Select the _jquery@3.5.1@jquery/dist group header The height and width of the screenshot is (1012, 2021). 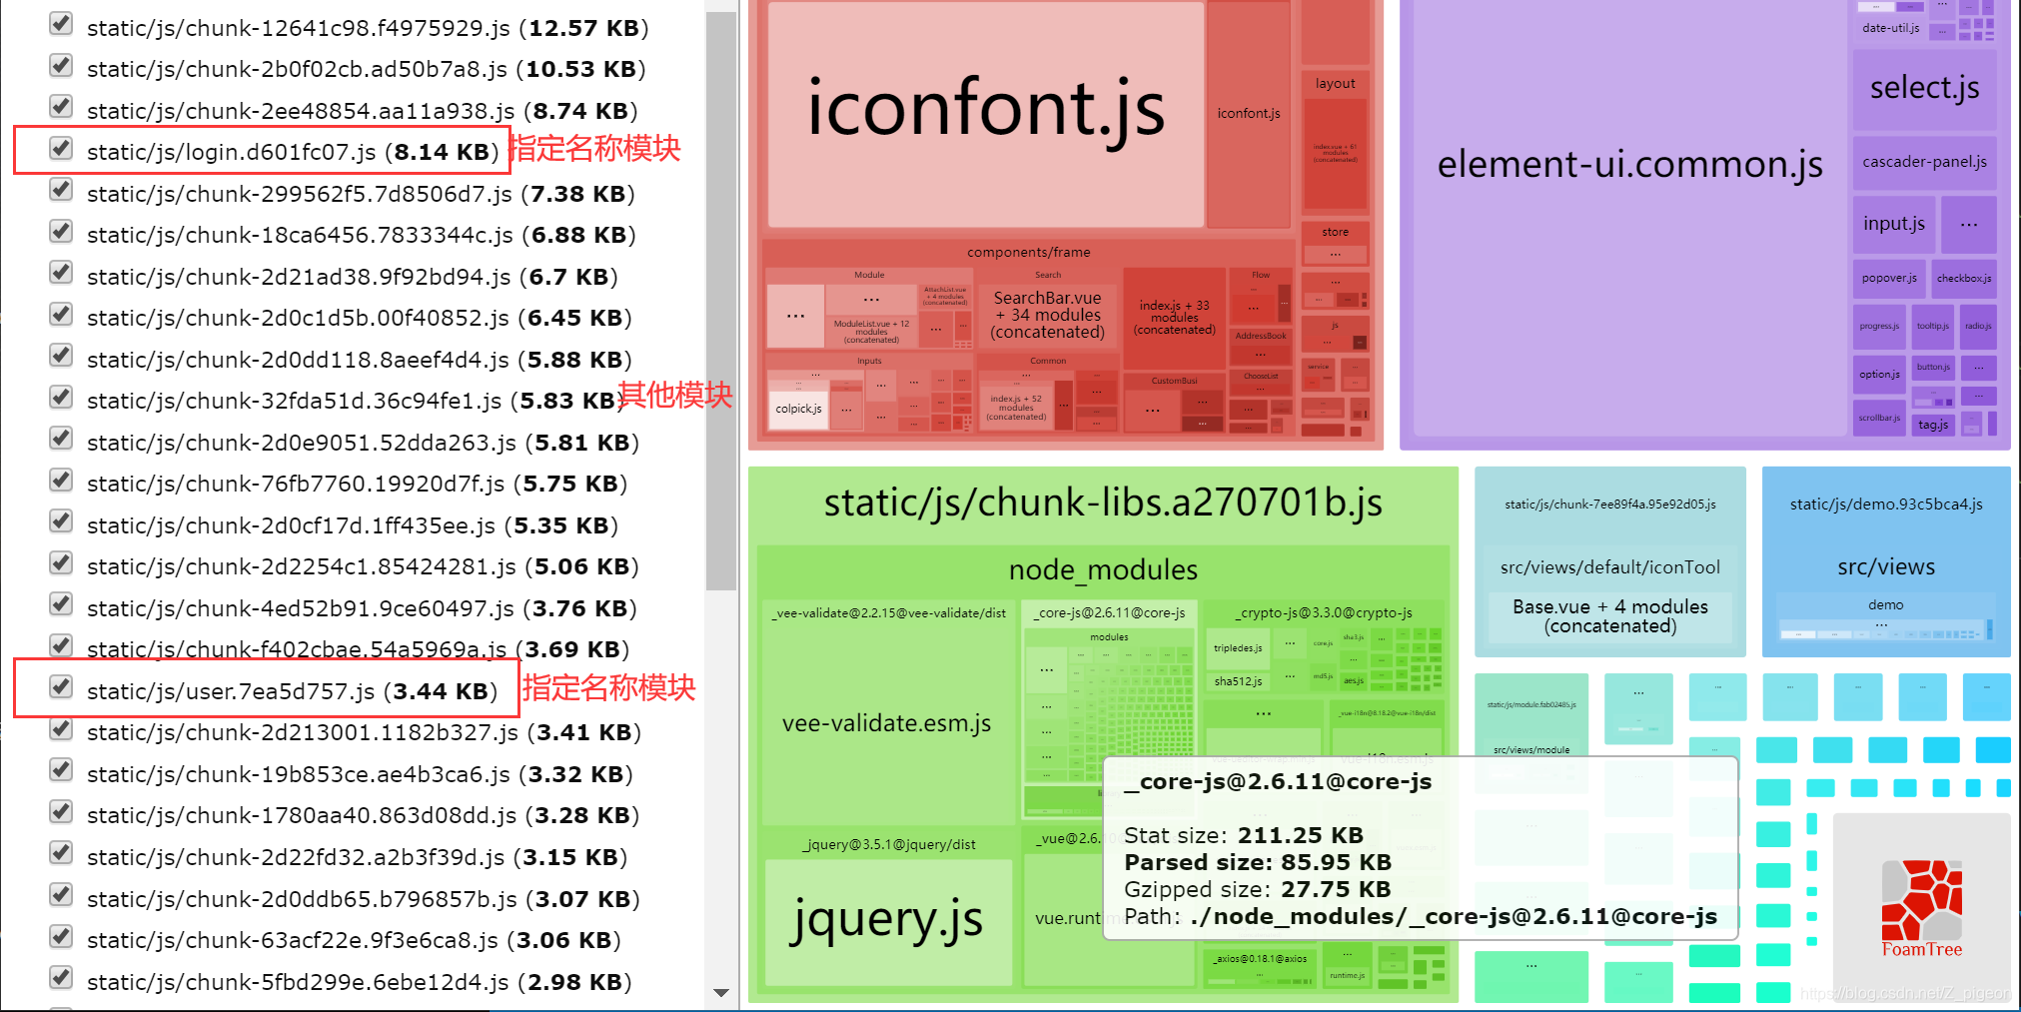889,845
